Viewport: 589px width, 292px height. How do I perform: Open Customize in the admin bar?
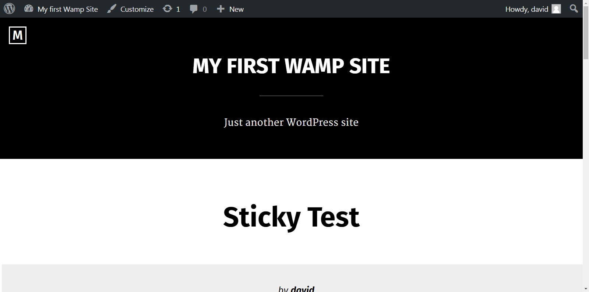pyautogui.click(x=130, y=9)
